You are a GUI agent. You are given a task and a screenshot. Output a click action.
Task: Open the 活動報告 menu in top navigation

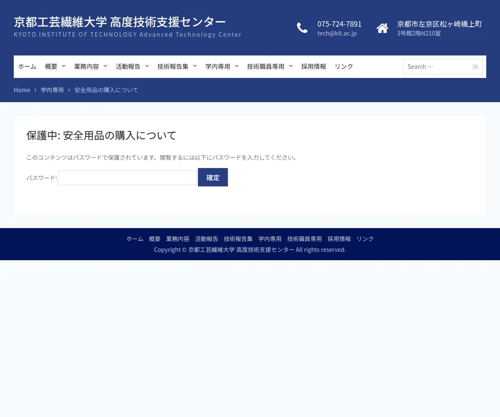point(128,66)
